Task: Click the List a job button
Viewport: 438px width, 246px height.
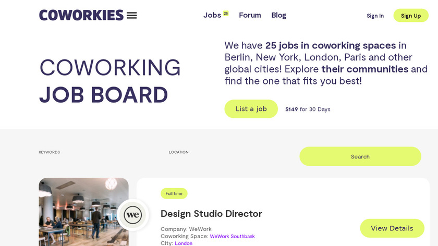Action: (251, 109)
